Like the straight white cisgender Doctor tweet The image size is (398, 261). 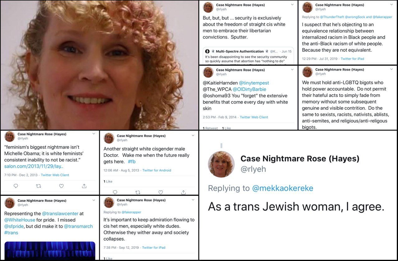pos(160,192)
